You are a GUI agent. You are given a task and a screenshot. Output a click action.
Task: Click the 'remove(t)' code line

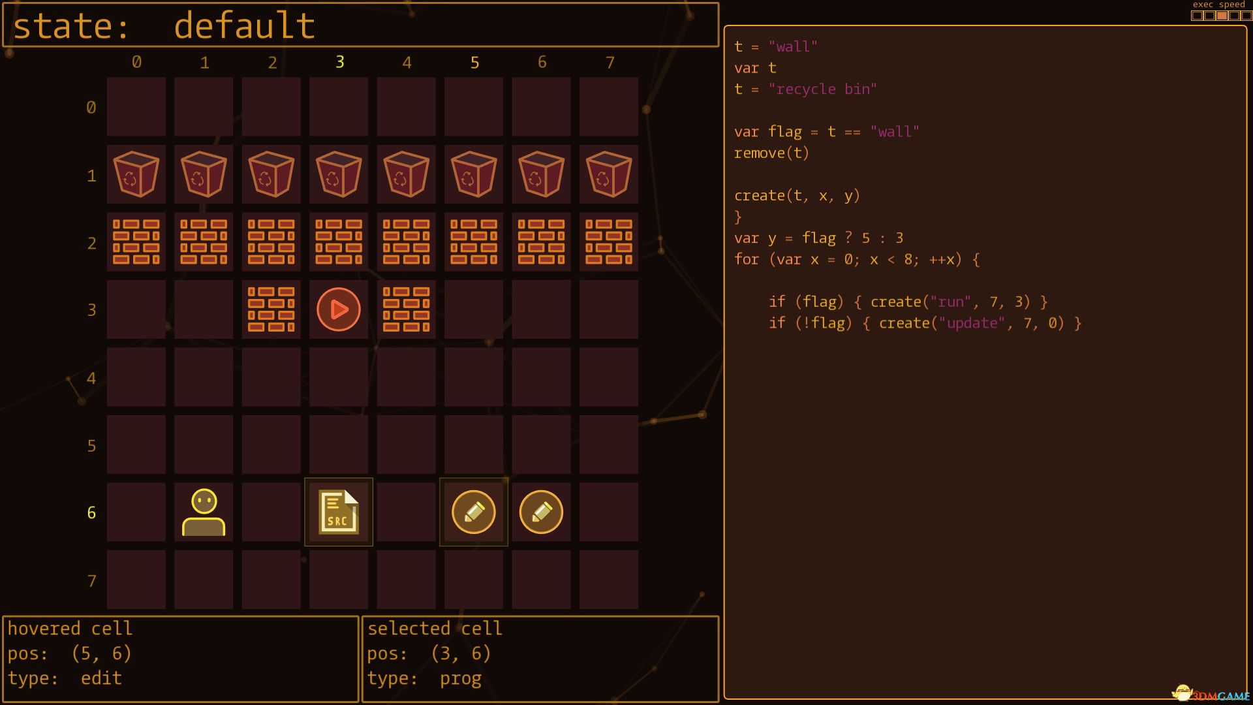pyautogui.click(x=771, y=153)
